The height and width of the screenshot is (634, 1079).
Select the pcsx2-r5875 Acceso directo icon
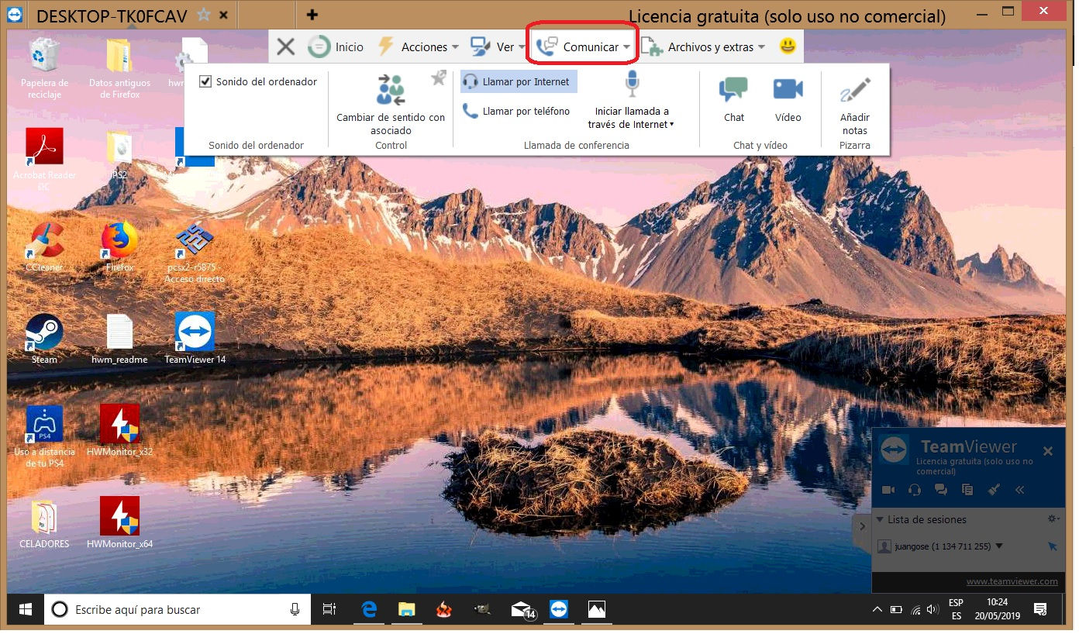click(195, 253)
